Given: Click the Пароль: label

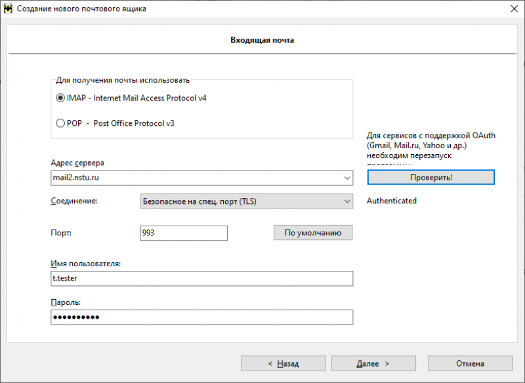Looking at the screenshot, I should click(66, 302).
